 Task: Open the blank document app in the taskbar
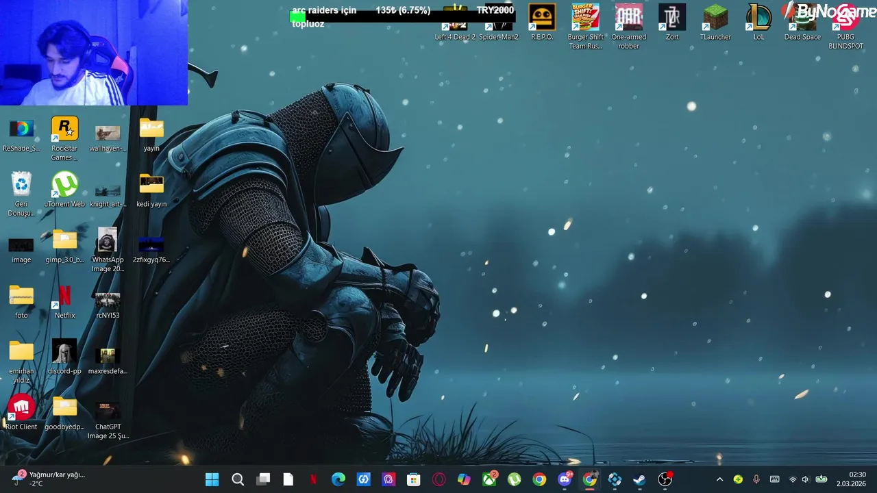coord(288,479)
